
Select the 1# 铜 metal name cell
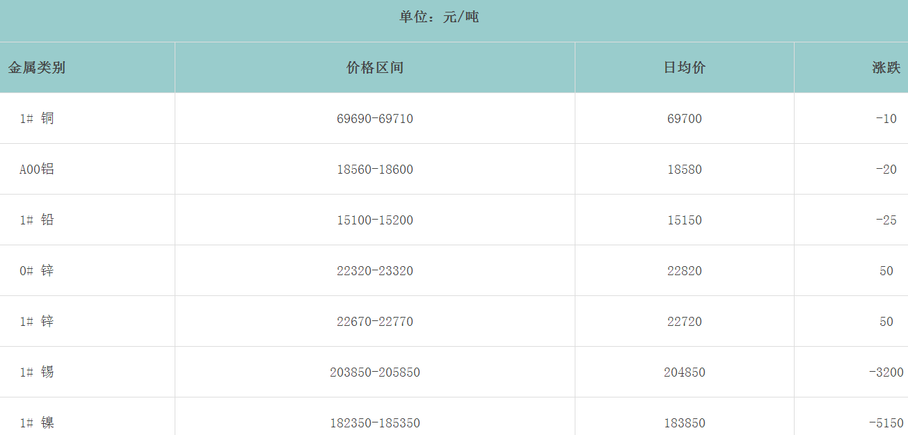coord(37,118)
